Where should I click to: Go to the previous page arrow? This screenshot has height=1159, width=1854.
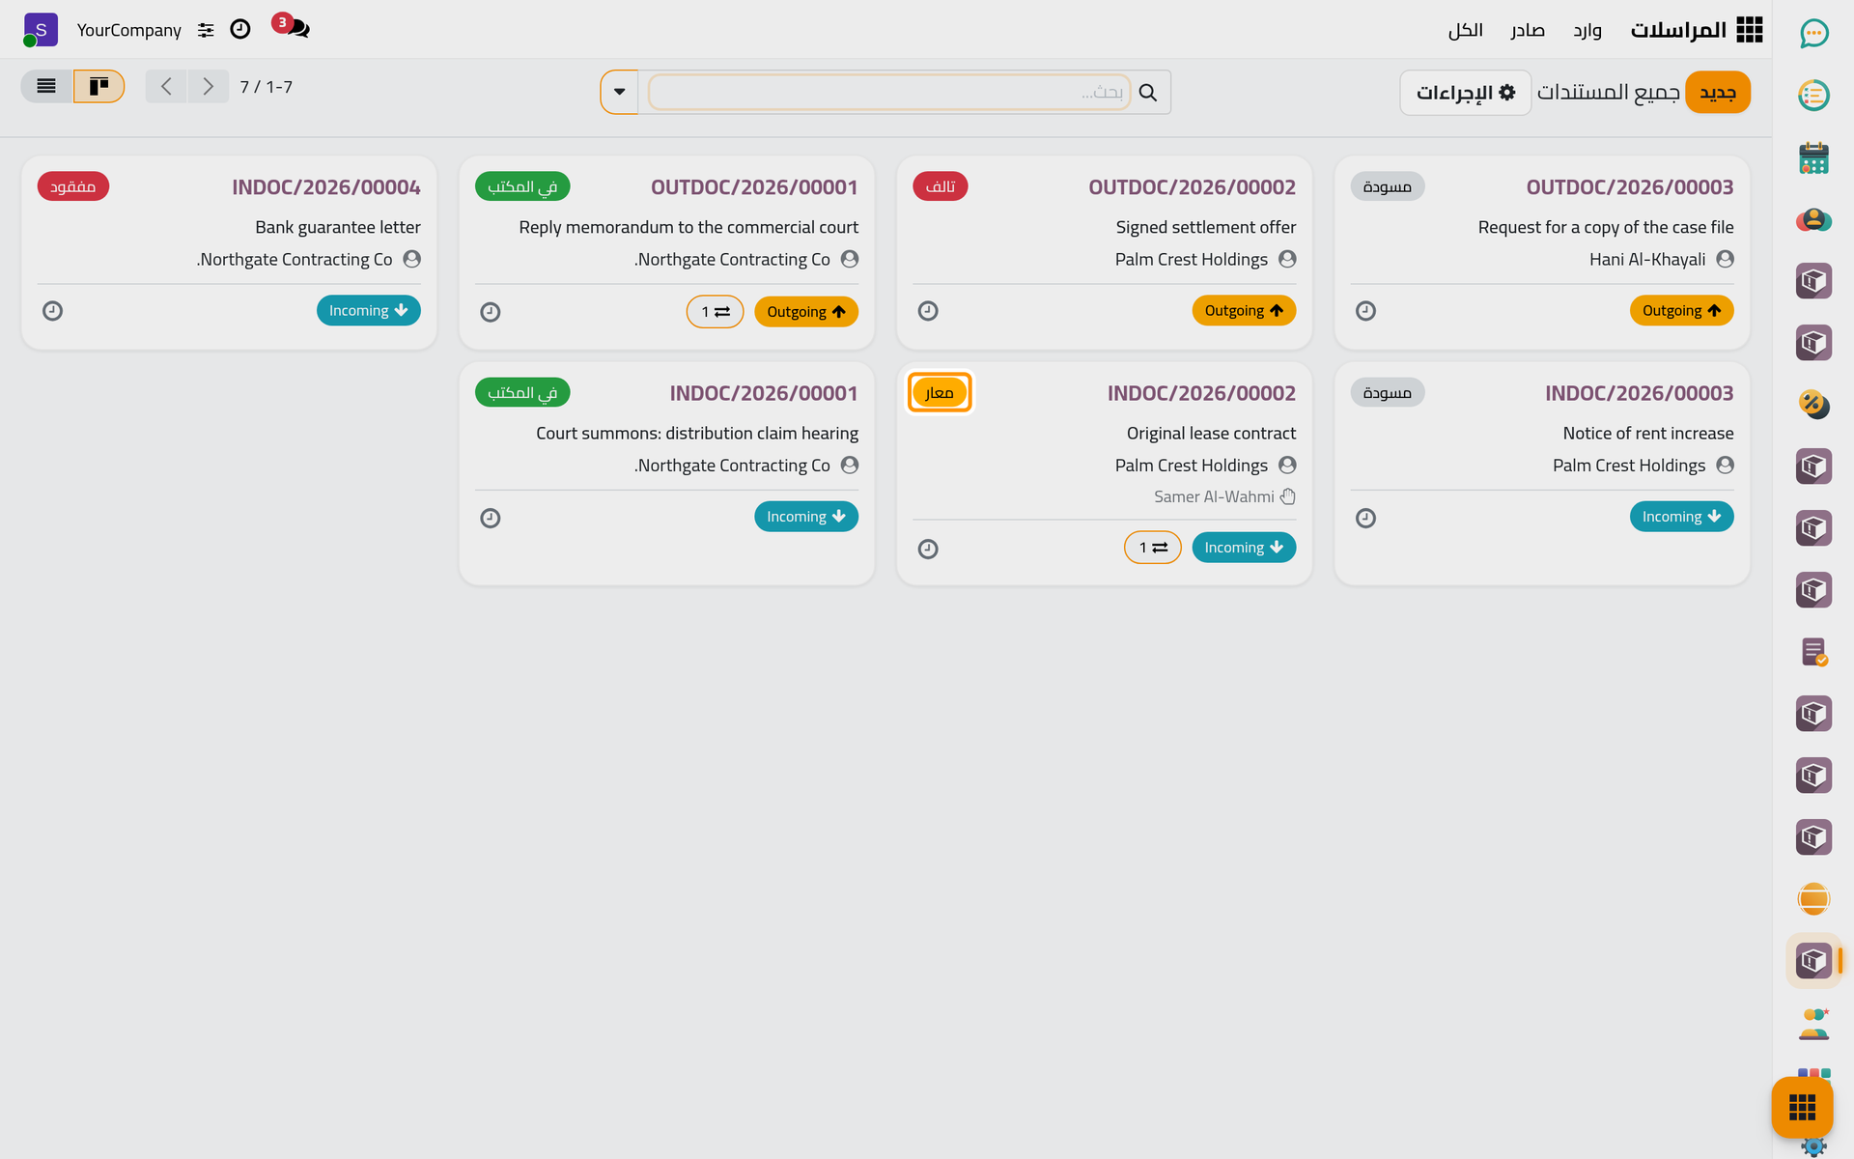point(166,86)
